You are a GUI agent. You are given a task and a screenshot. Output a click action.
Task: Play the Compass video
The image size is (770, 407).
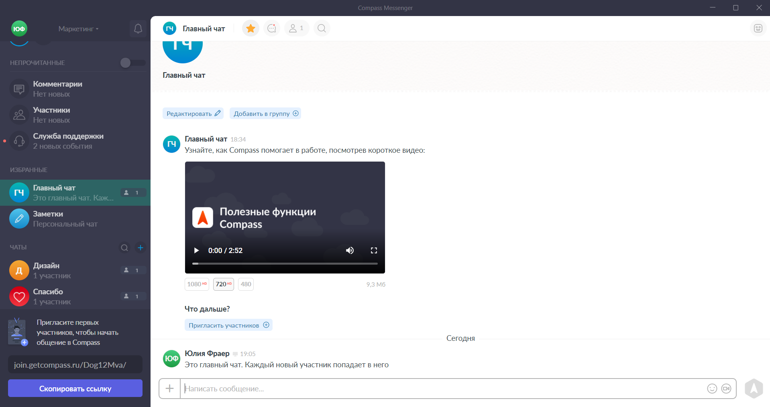tap(196, 251)
